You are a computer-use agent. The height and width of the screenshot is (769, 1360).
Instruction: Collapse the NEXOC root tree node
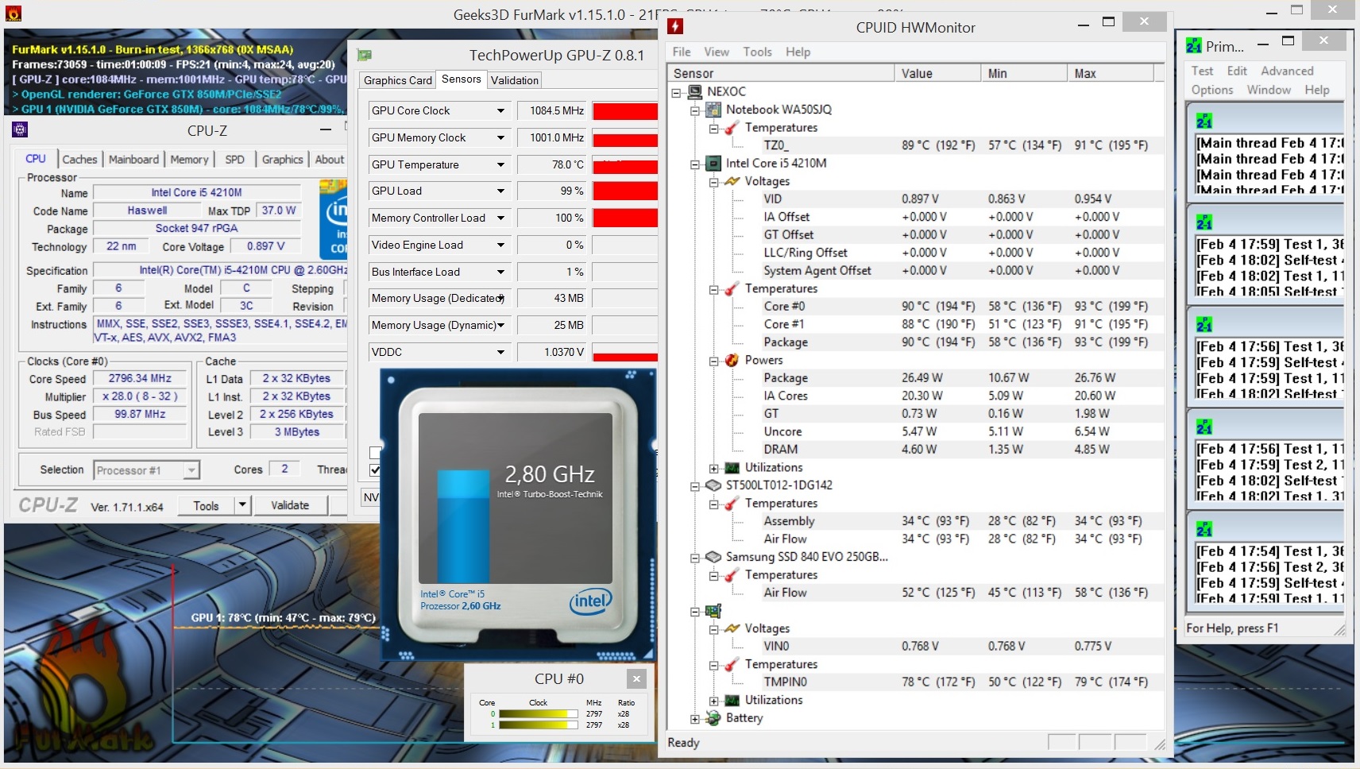point(676,92)
